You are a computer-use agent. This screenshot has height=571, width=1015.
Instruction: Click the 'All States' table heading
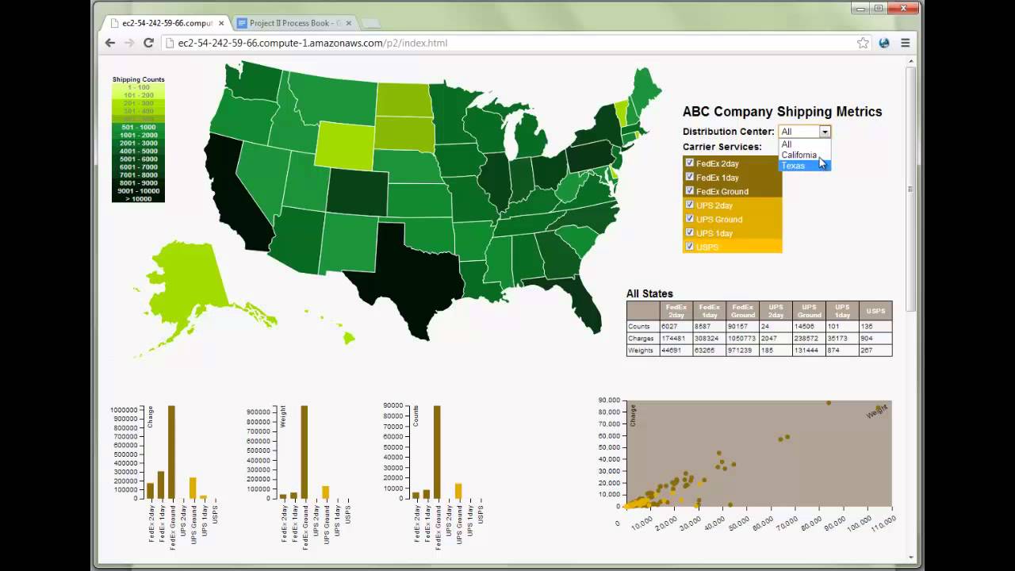point(649,293)
